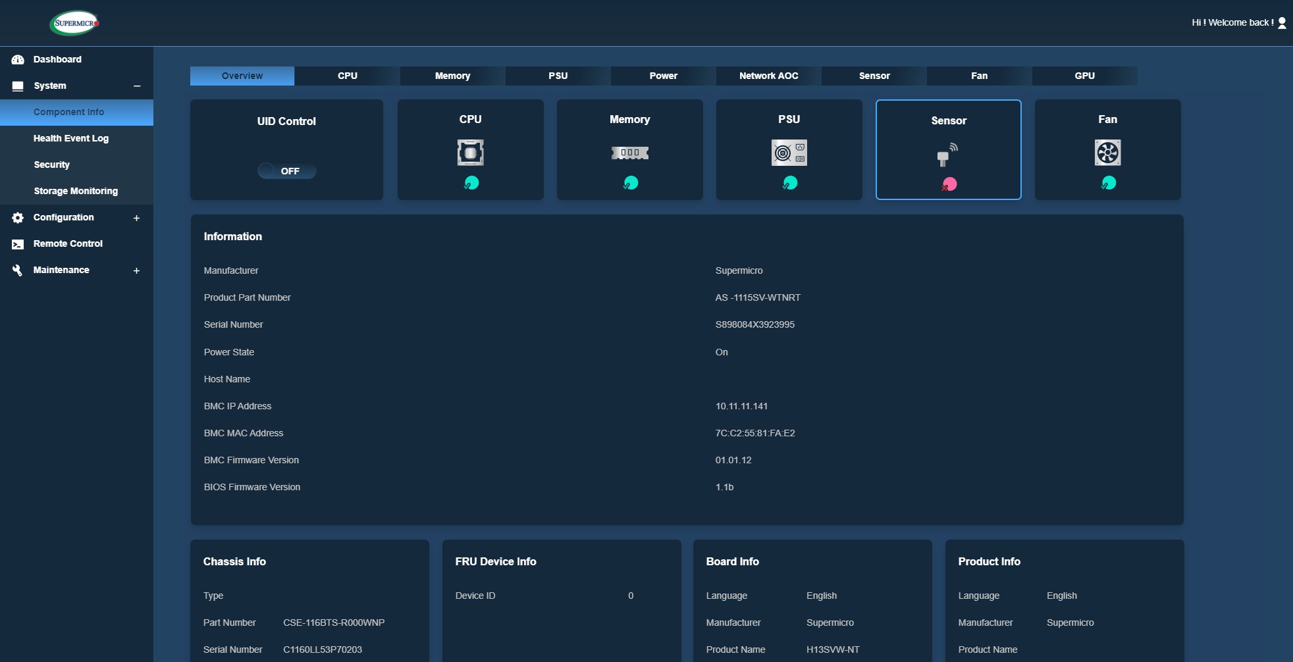Viewport: 1293px width, 662px height.
Task: Switch to the Sensor tab
Action: [874, 76]
